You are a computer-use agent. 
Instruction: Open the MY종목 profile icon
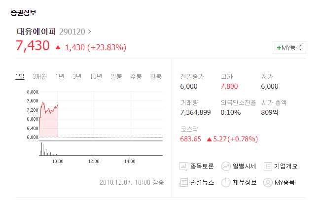click(x=268, y=182)
